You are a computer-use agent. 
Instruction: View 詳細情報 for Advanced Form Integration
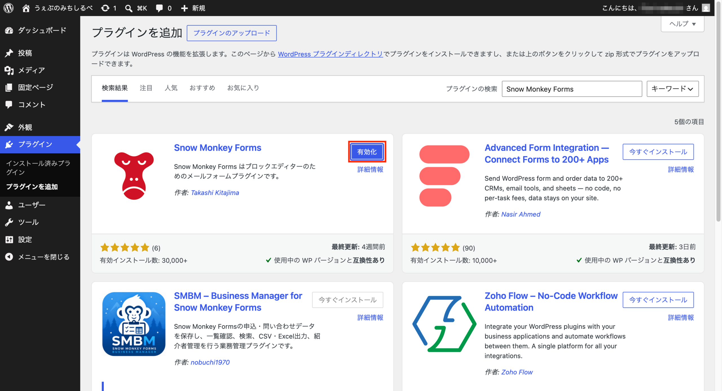pos(681,169)
